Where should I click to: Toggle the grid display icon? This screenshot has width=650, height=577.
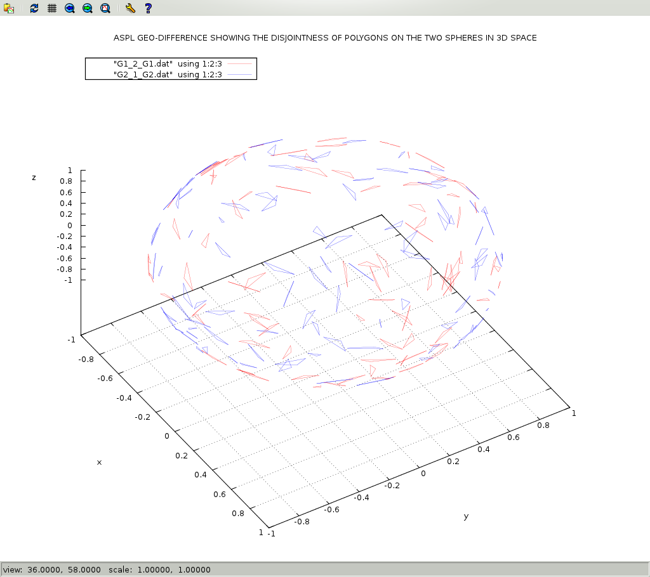click(52, 8)
